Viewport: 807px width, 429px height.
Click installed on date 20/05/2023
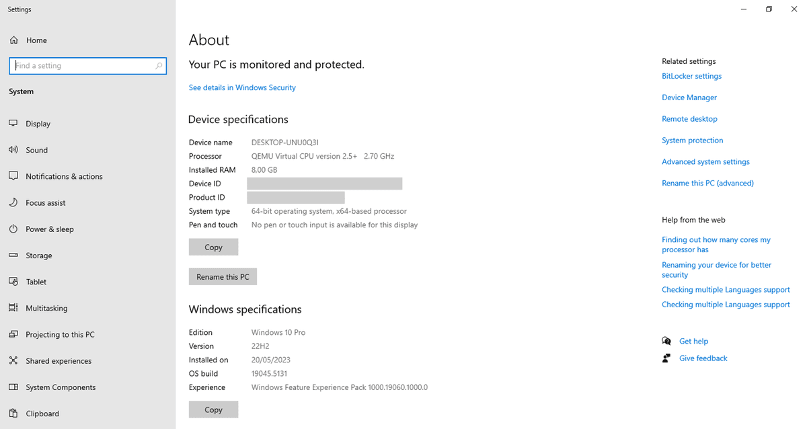point(271,360)
